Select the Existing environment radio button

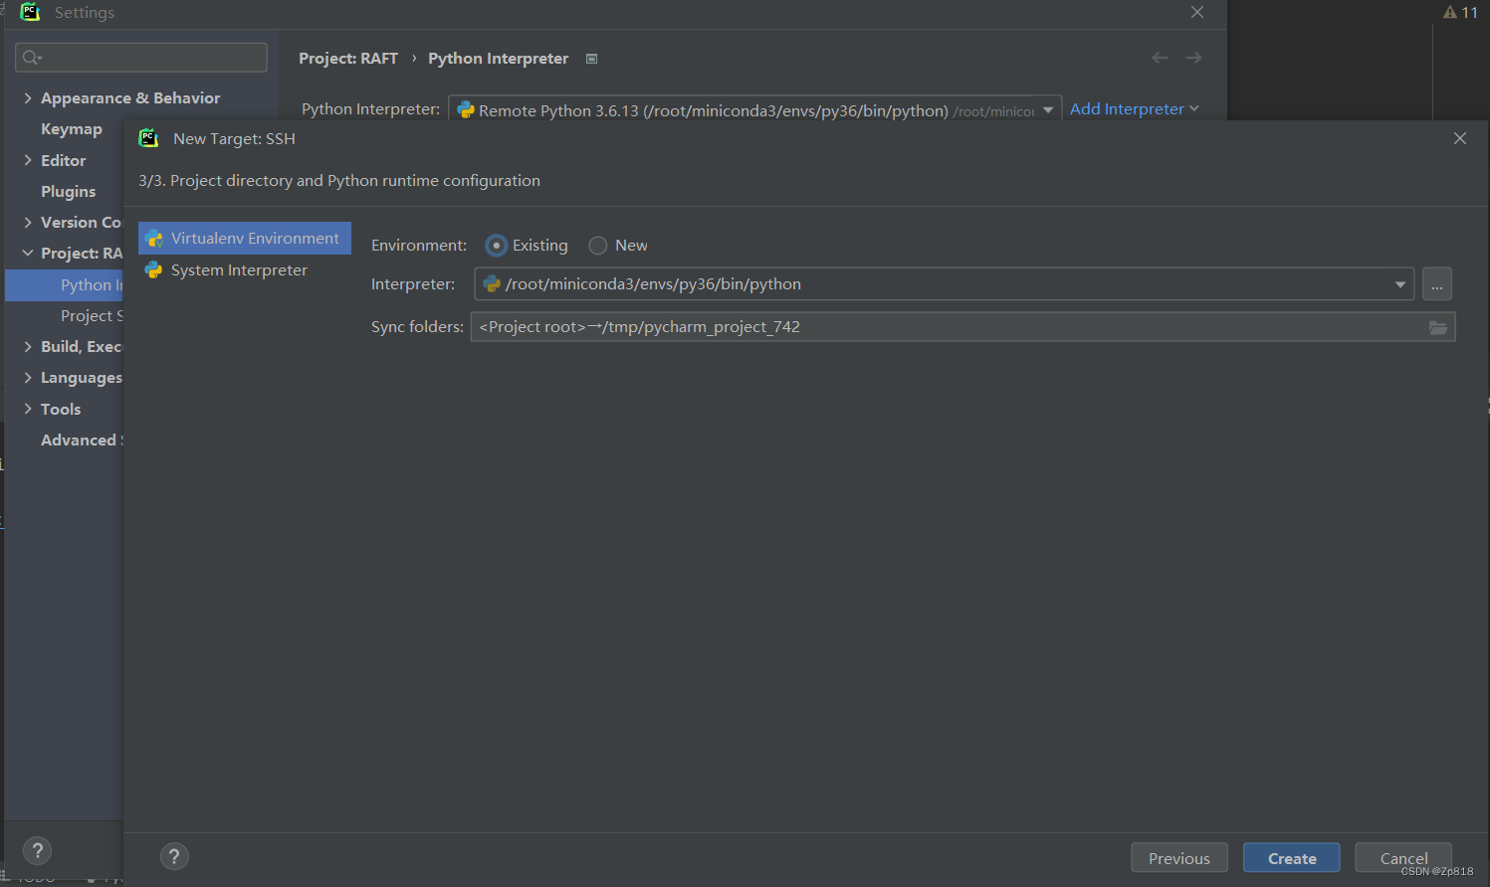coord(496,246)
